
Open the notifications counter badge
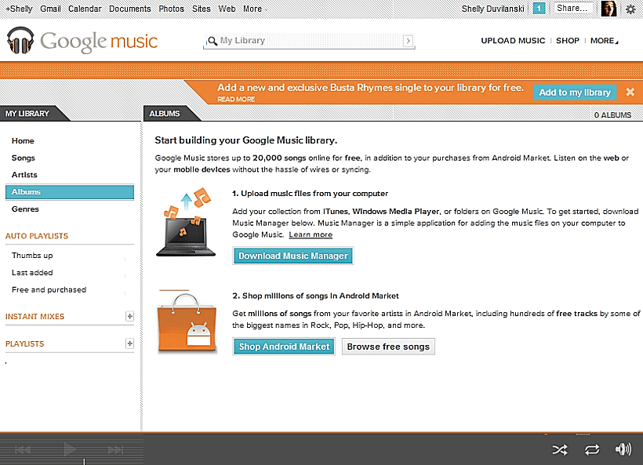pos(539,9)
